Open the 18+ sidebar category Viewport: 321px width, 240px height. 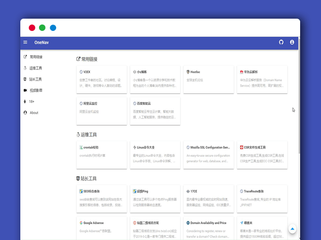pyautogui.click(x=32, y=101)
